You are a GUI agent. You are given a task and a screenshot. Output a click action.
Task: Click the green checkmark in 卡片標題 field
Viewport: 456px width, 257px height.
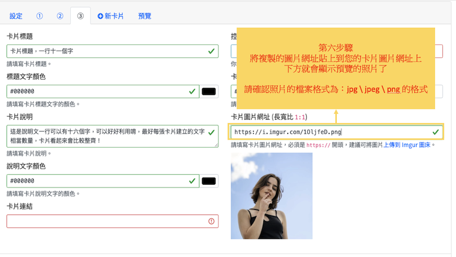coord(211,51)
